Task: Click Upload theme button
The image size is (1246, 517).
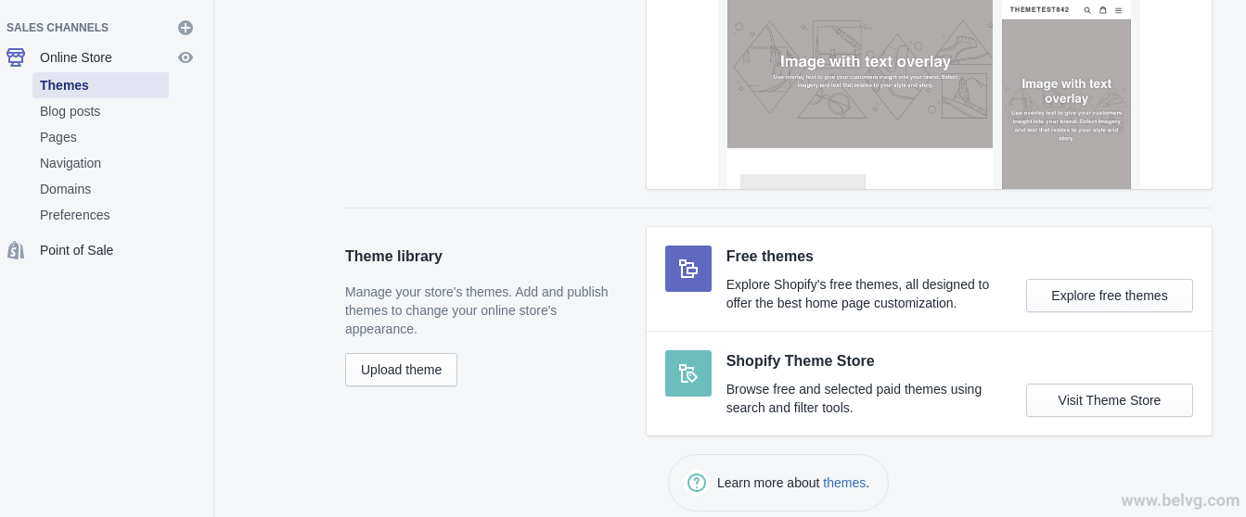Action: [401, 370]
